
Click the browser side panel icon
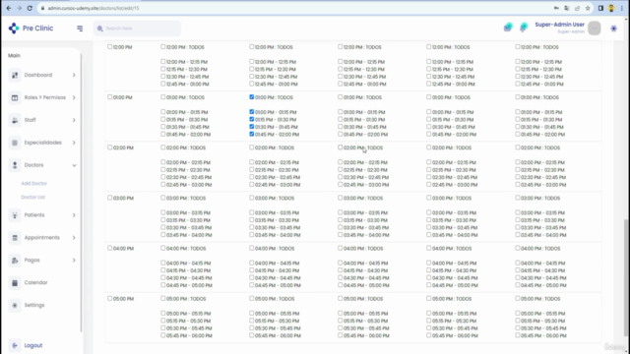click(x=600, y=8)
